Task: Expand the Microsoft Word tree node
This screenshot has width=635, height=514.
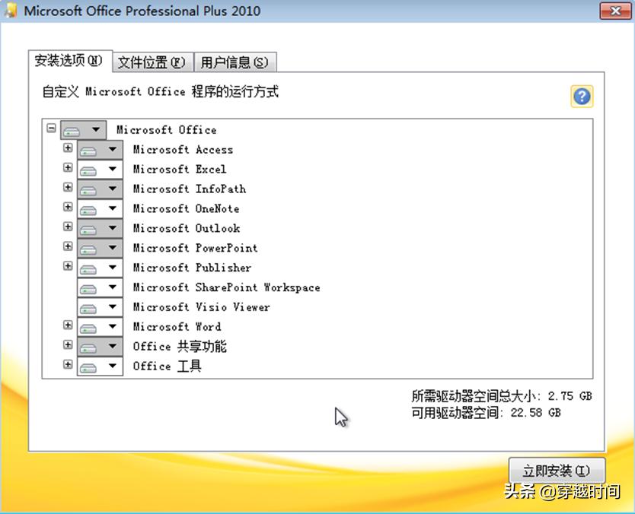Action: pos(67,326)
